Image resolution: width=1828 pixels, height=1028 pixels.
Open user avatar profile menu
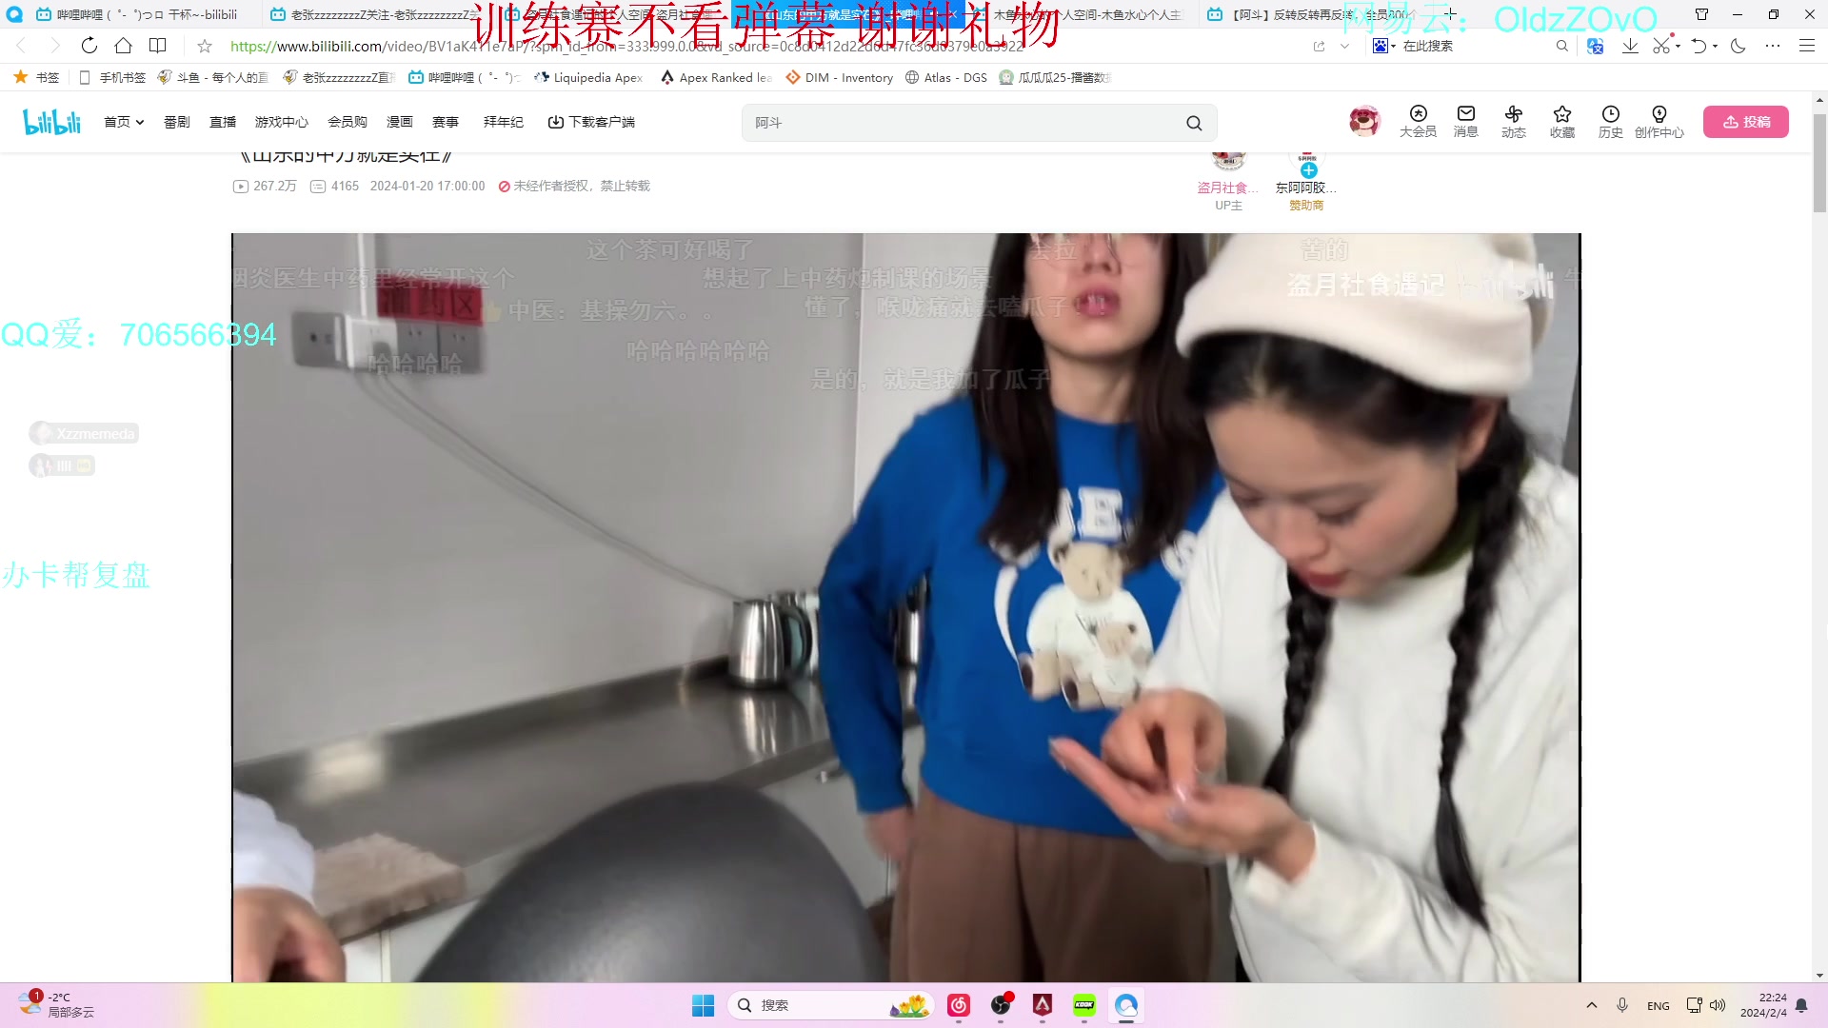(x=1364, y=121)
